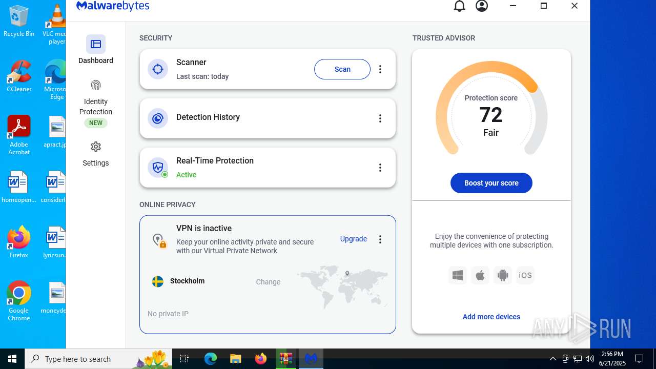The image size is (656, 369).
Task: Open Microsoft Edge from taskbar
Action: coord(211,359)
